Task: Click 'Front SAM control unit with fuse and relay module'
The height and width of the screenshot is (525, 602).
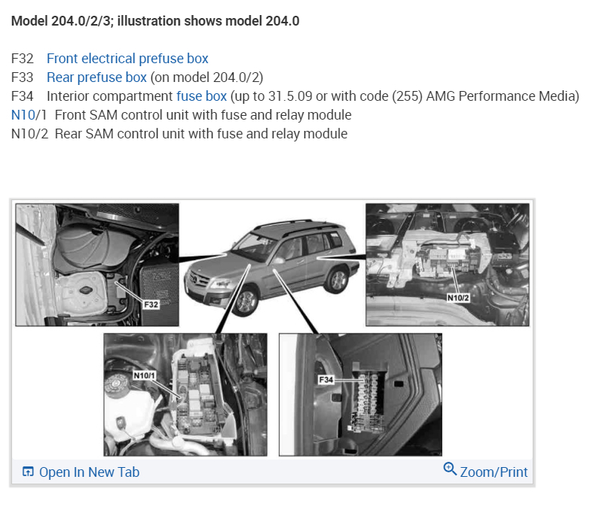Action: tap(203, 115)
